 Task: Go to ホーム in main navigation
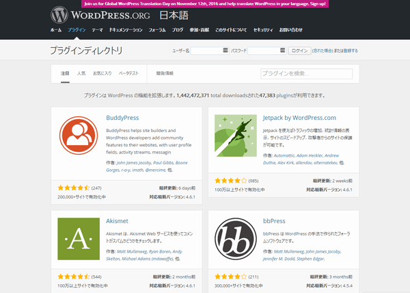pyautogui.click(x=56, y=30)
